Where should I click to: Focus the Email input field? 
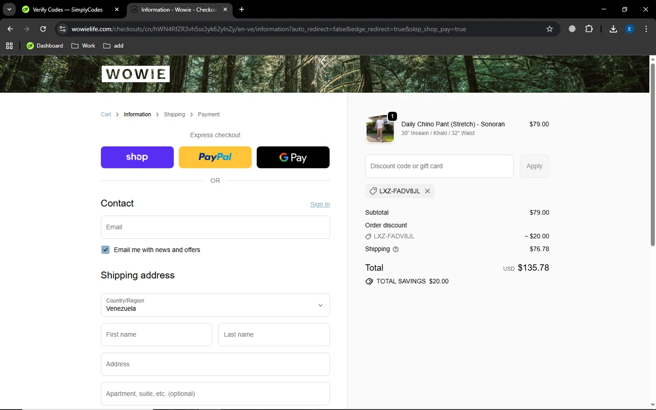click(215, 227)
